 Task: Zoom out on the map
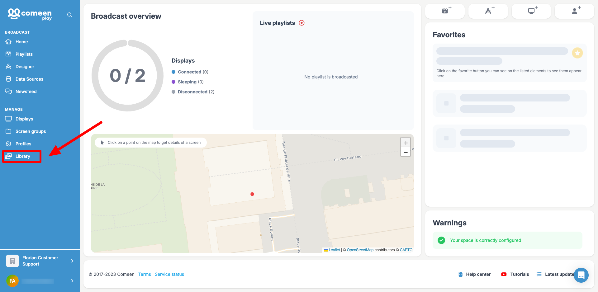point(406,152)
